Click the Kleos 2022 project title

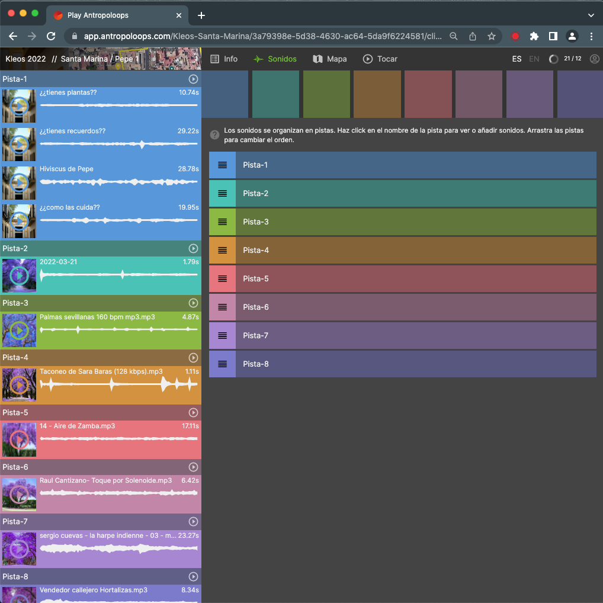point(25,59)
